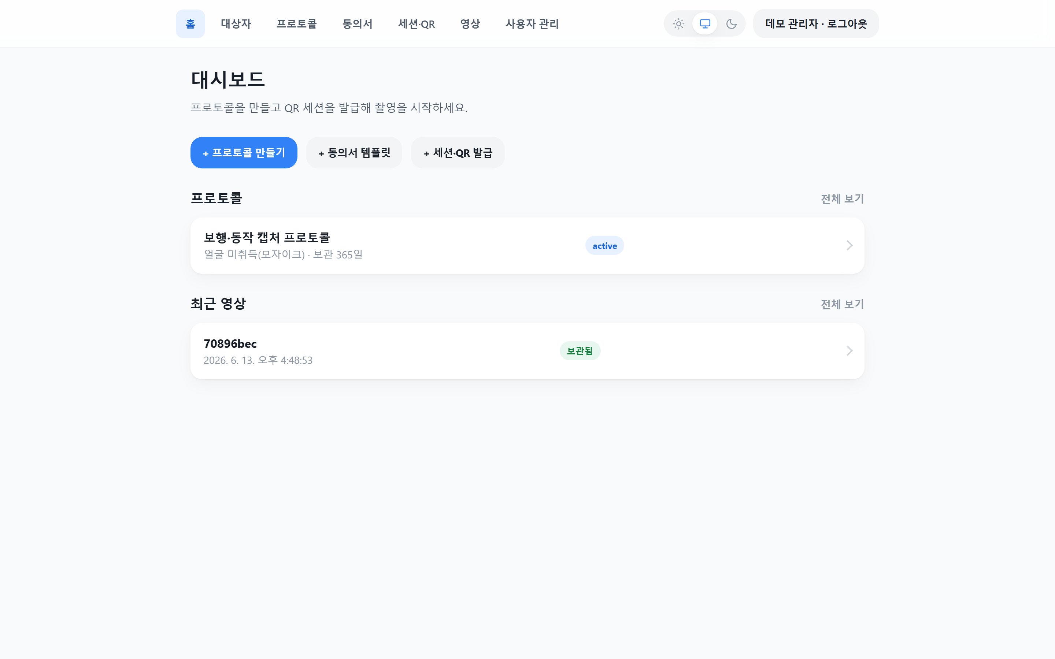This screenshot has height=659, width=1055.
Task: Click the active status badge
Action: tap(604, 246)
